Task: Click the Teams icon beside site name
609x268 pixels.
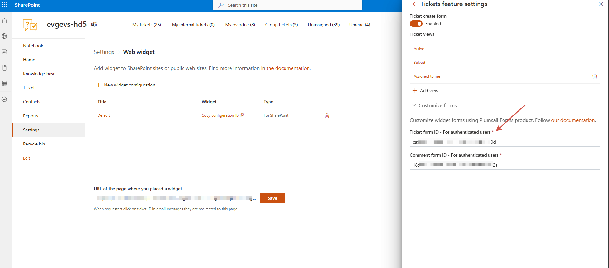Action: [x=94, y=24]
